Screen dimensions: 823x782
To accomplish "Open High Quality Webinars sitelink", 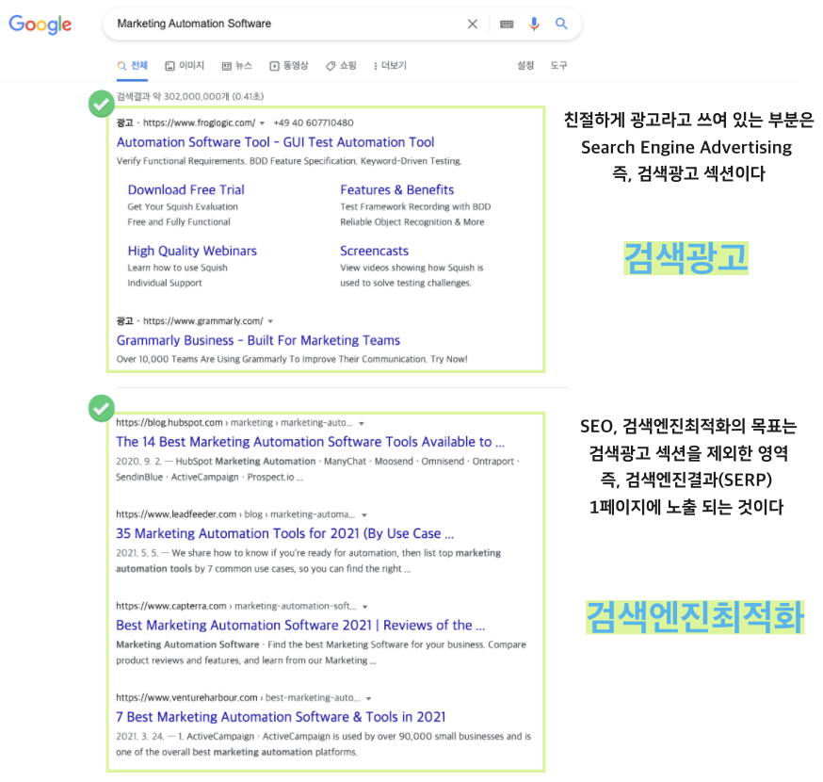I will [x=192, y=251].
